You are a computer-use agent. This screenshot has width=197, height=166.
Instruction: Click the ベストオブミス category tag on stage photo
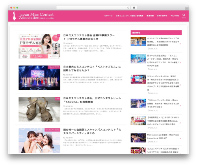pyautogui.click(x=54, y=67)
